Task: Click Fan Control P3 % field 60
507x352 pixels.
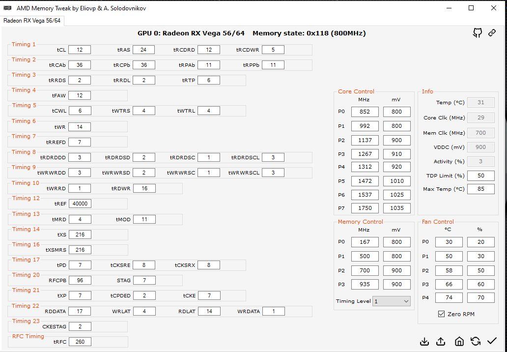Action: point(481,284)
